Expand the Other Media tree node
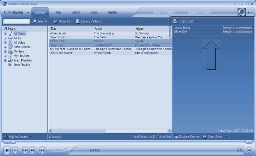Image resolution: width=256 pixels, height=156 pixels. coord(5,47)
